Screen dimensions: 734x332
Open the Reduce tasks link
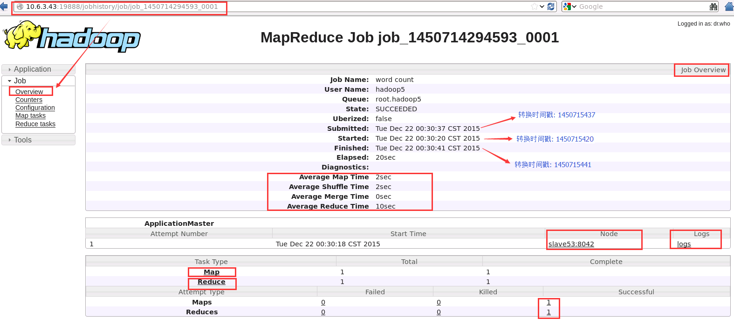(35, 124)
